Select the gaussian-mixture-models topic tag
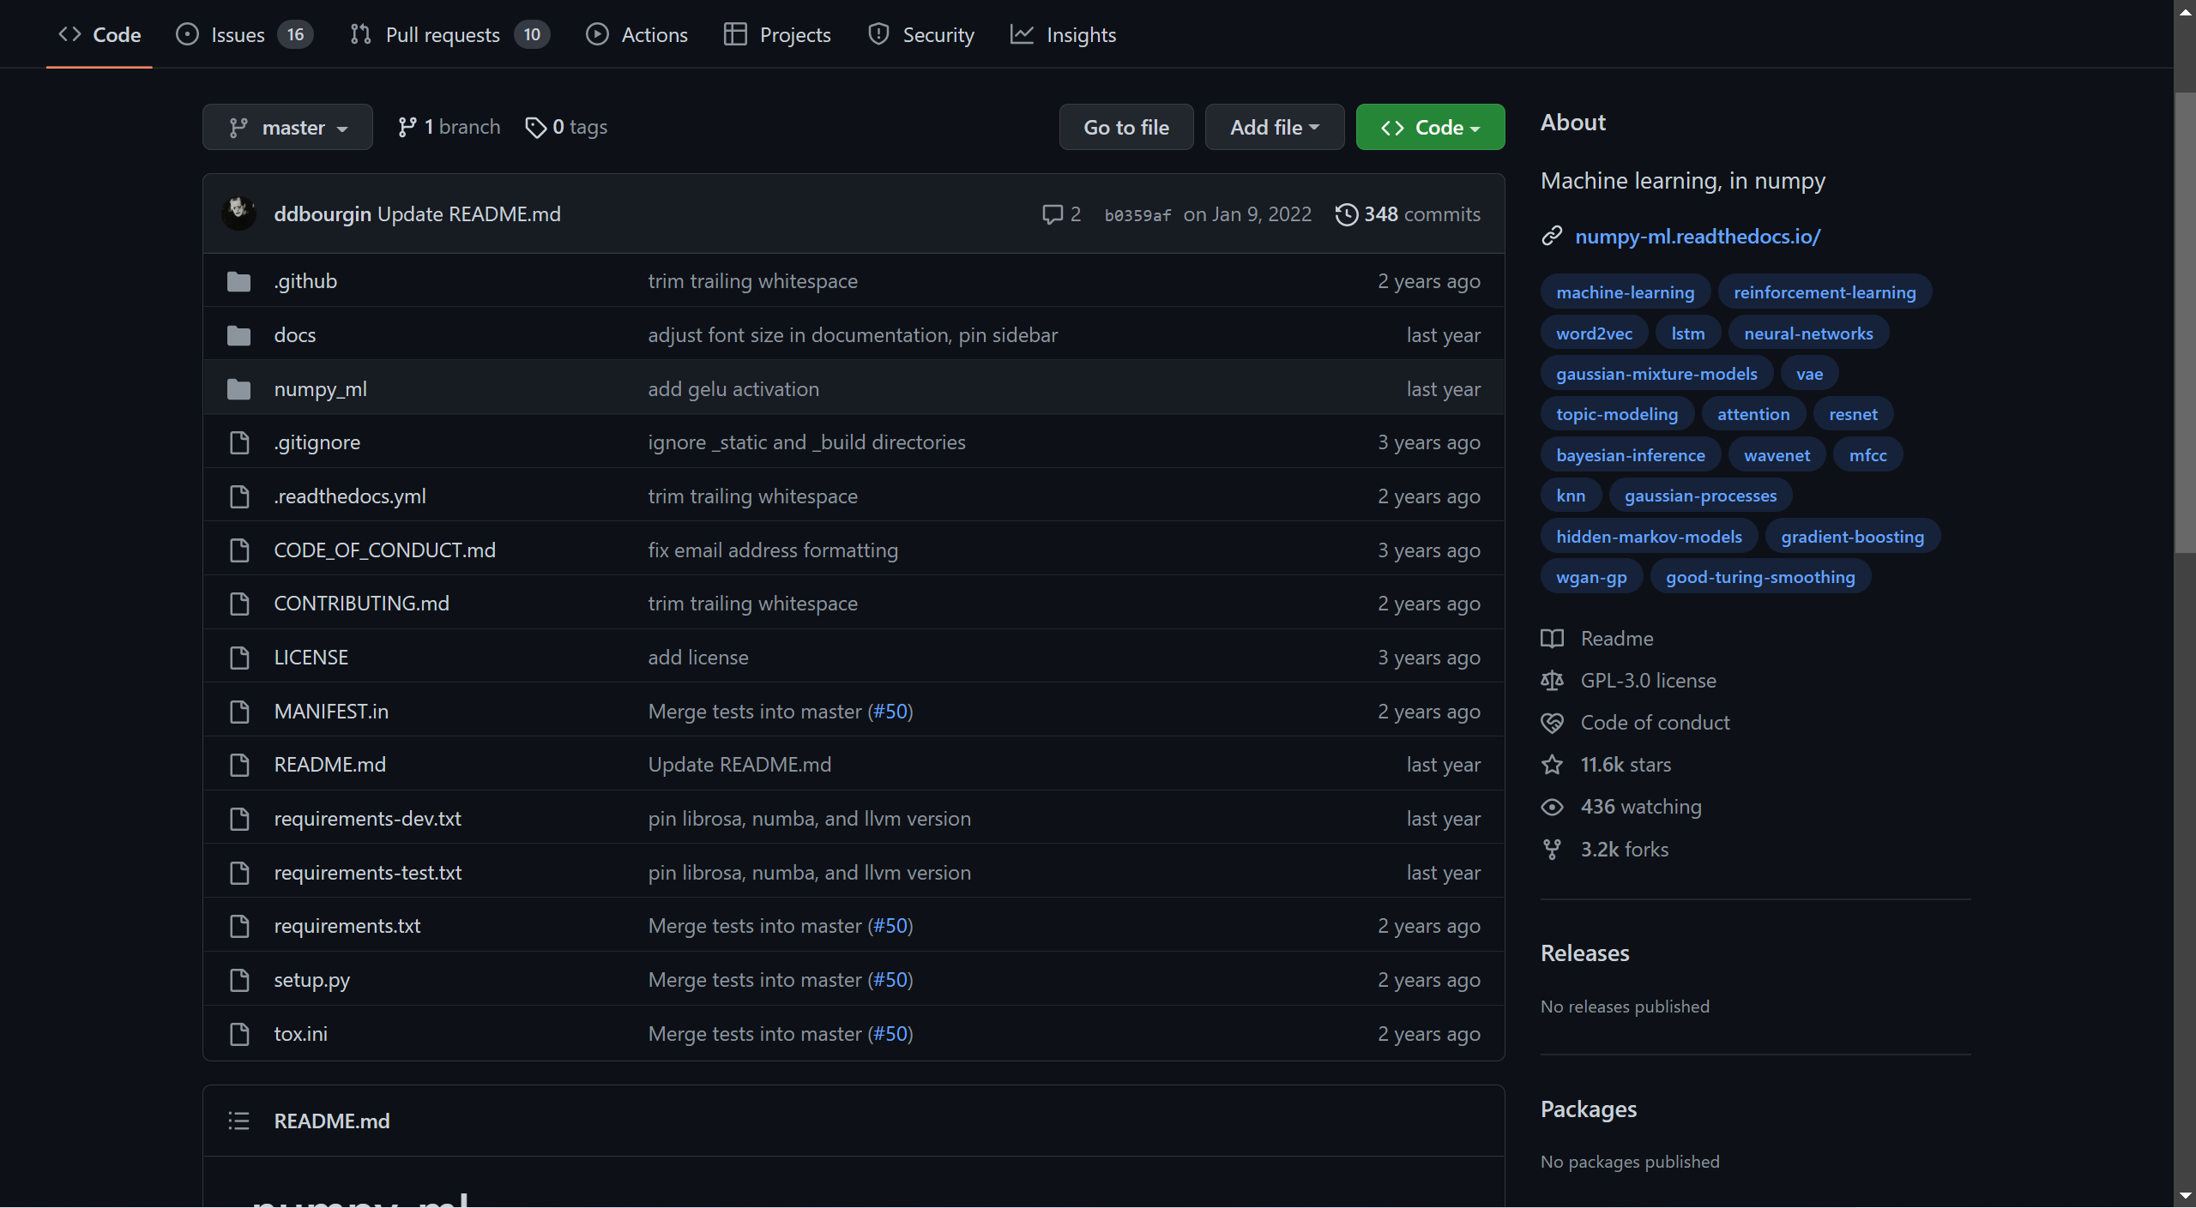Screen dimensions: 2196x1208 (x=1656, y=374)
